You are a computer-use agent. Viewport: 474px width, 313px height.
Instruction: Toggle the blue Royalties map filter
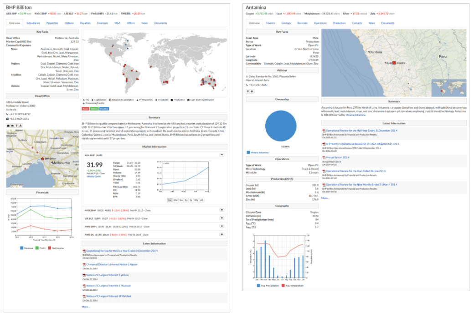point(104,109)
